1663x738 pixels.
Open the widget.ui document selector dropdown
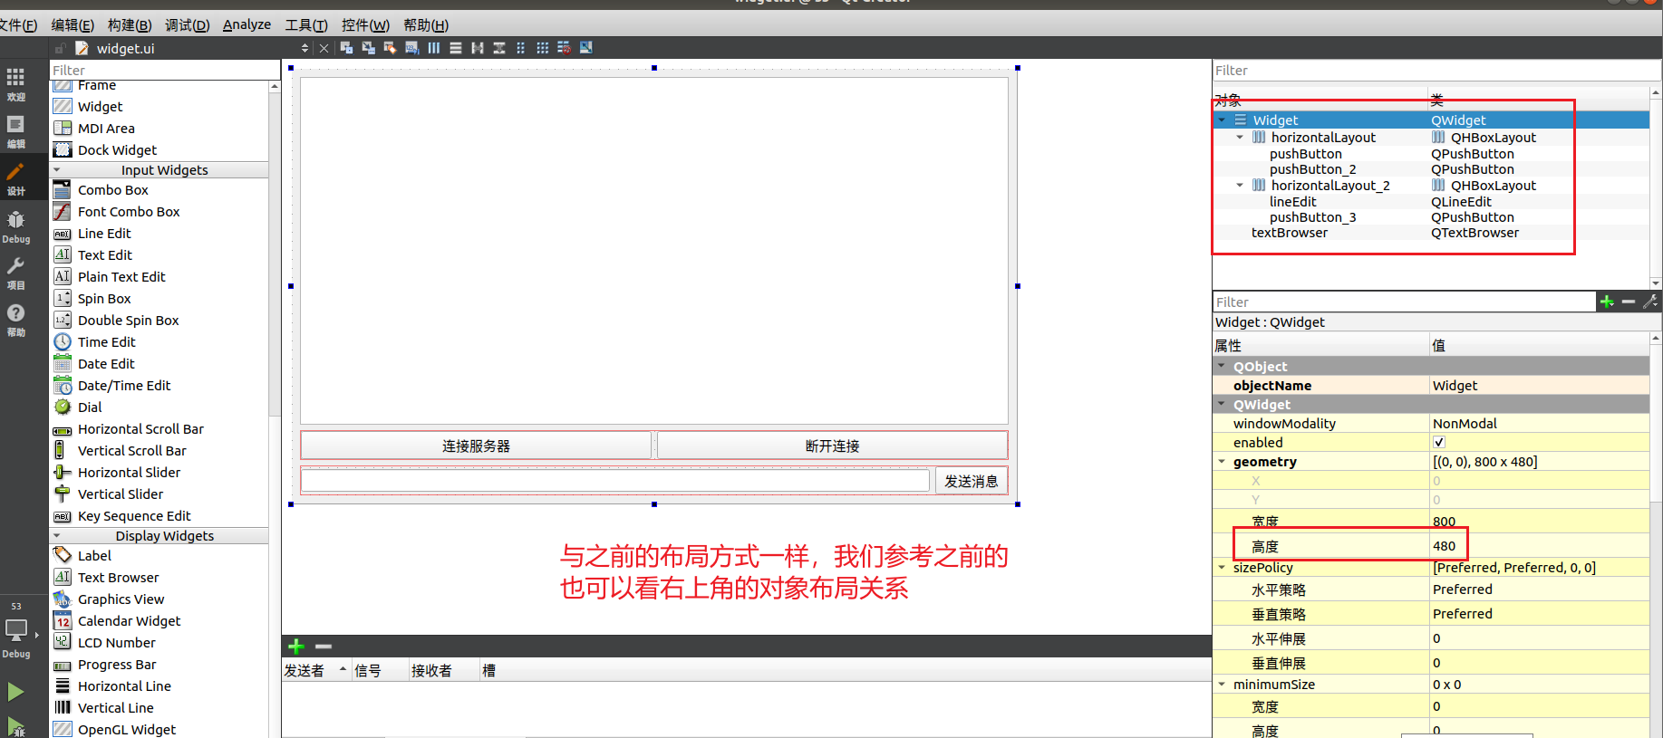[305, 48]
